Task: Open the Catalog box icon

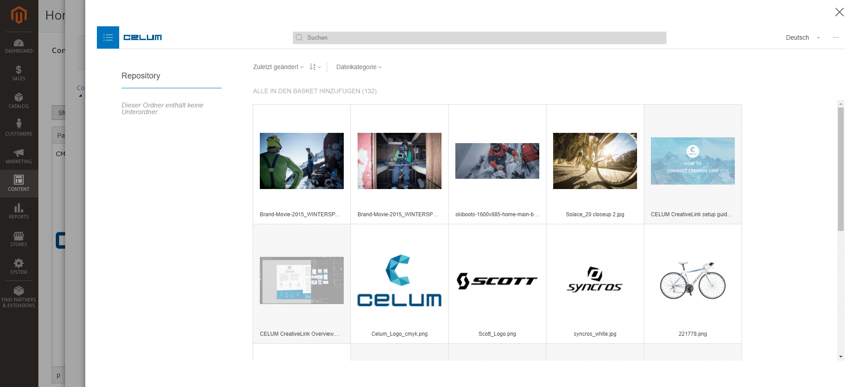Action: (x=19, y=97)
